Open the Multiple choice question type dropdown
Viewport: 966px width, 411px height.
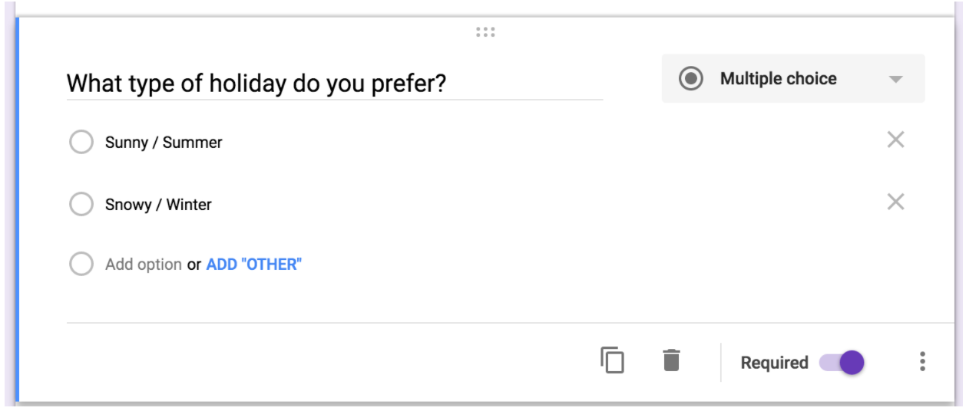(x=793, y=78)
